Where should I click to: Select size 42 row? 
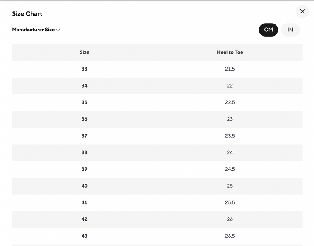pyautogui.click(x=84, y=219)
